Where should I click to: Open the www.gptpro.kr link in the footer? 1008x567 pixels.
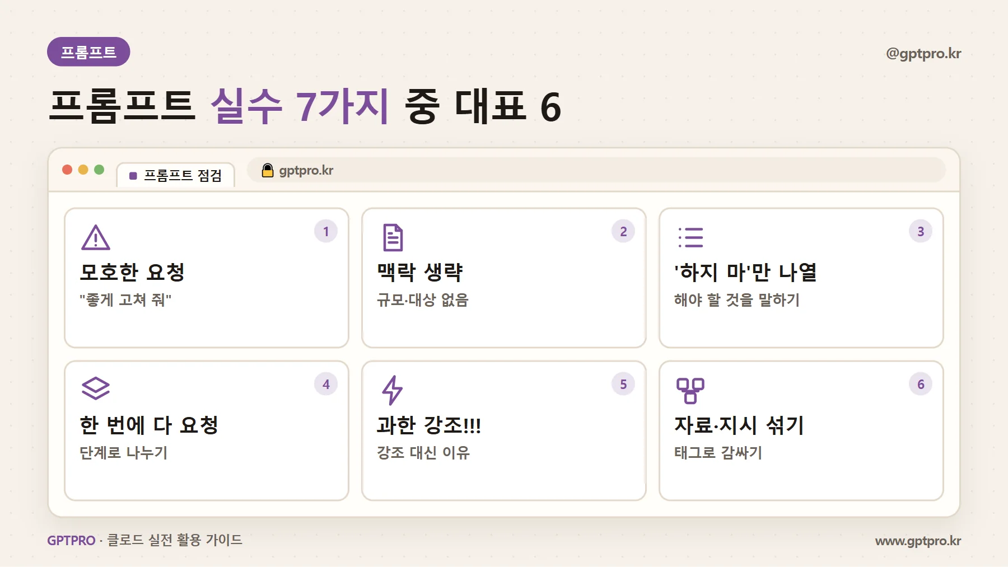click(x=918, y=541)
